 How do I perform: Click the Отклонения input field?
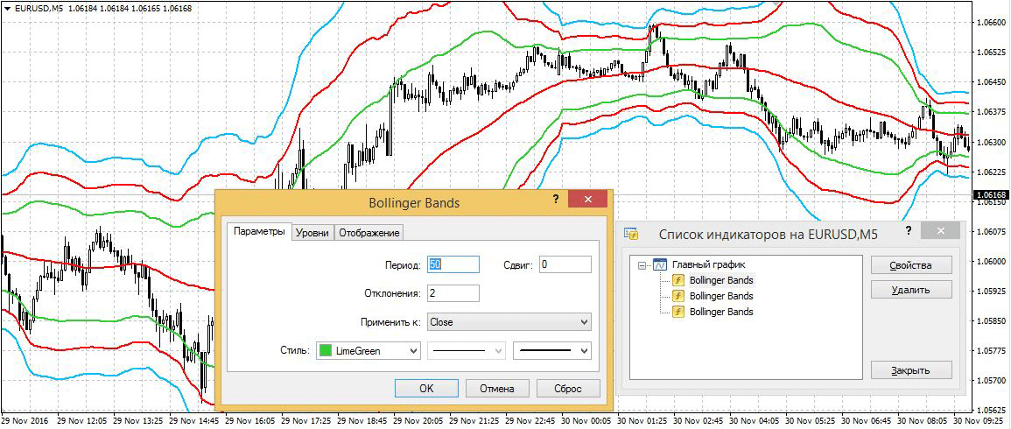point(453,293)
